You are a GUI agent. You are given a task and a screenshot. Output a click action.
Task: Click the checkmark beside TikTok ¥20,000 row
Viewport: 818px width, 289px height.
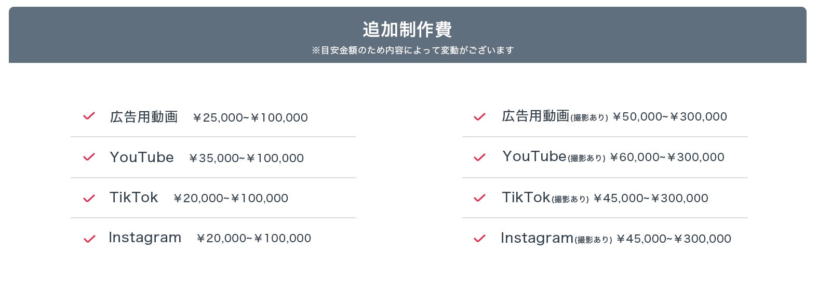[89, 198]
